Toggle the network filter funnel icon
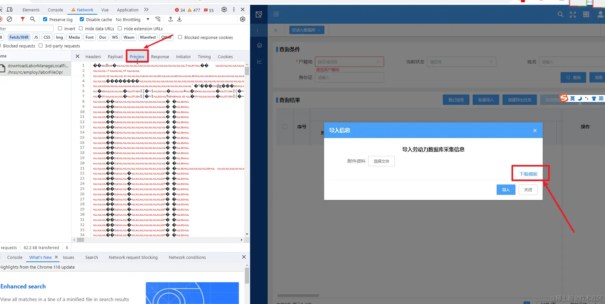 click(x=23, y=19)
